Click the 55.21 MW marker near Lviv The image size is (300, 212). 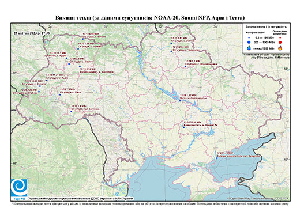coord(46,80)
